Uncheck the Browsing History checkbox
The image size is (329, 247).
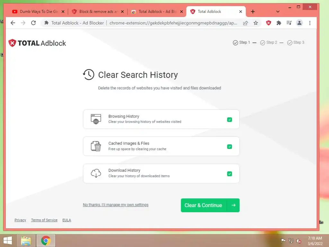[229, 120]
